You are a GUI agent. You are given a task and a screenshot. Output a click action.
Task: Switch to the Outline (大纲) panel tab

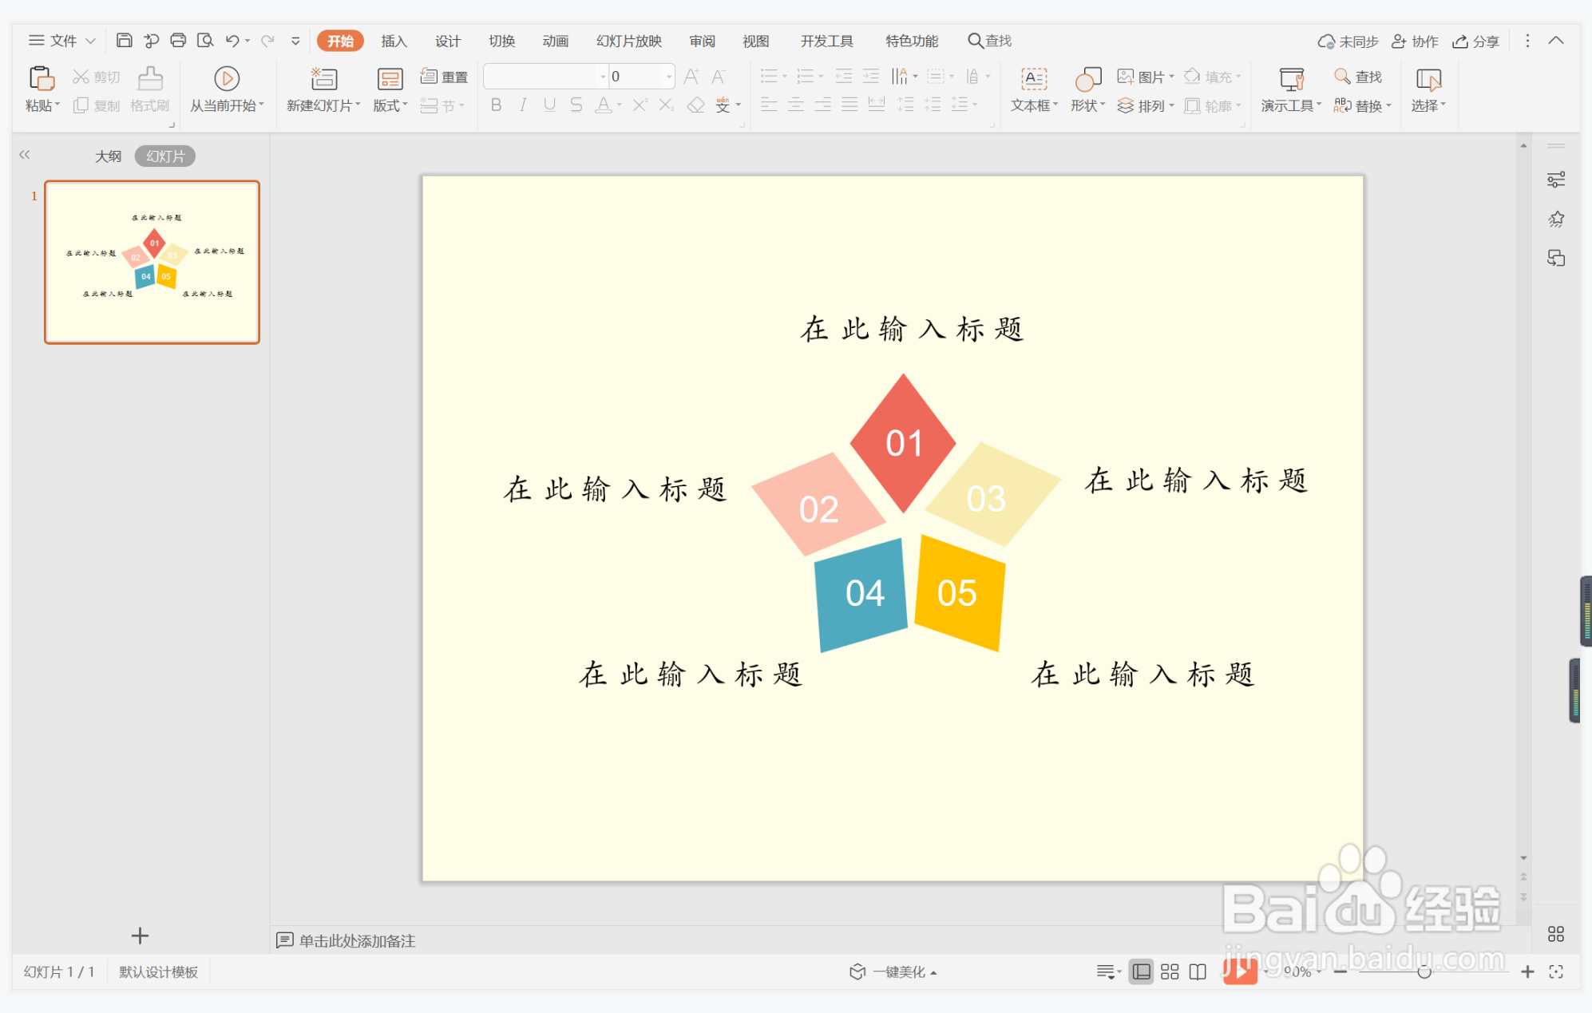point(108,156)
